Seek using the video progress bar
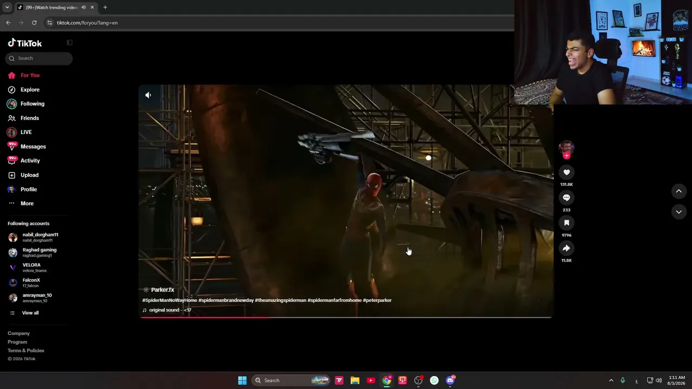Screen dimensions: 692x389 [346, 317]
